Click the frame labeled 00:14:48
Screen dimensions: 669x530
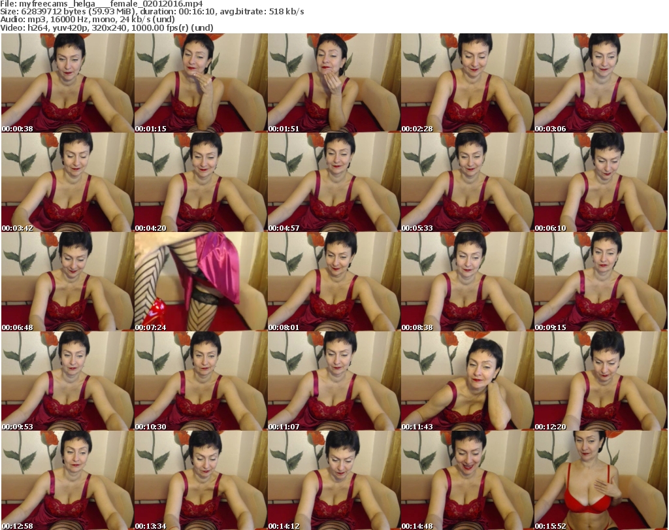point(467,480)
